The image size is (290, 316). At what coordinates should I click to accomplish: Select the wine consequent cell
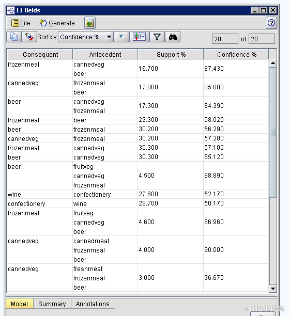pyautogui.click(x=40, y=194)
